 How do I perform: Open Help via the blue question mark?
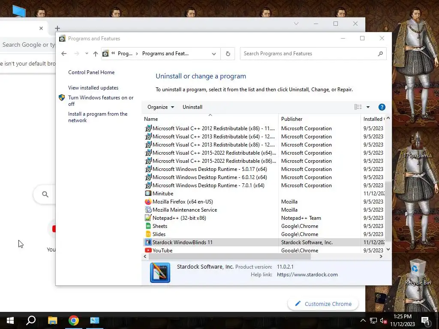tap(382, 107)
